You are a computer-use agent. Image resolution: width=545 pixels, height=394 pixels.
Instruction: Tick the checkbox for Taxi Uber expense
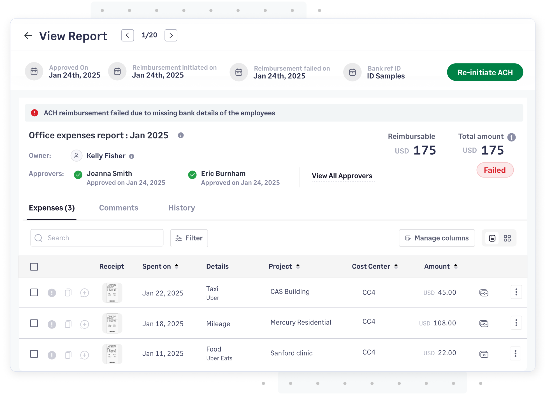click(x=34, y=292)
